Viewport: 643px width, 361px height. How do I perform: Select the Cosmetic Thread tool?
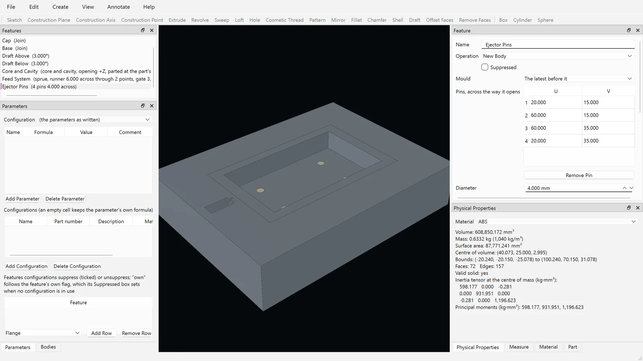(x=285, y=20)
